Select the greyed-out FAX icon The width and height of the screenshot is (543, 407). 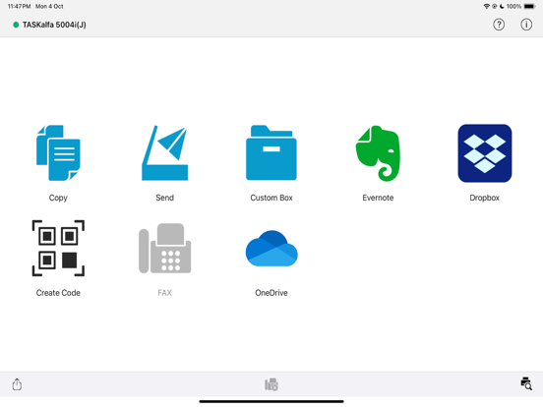tap(165, 248)
